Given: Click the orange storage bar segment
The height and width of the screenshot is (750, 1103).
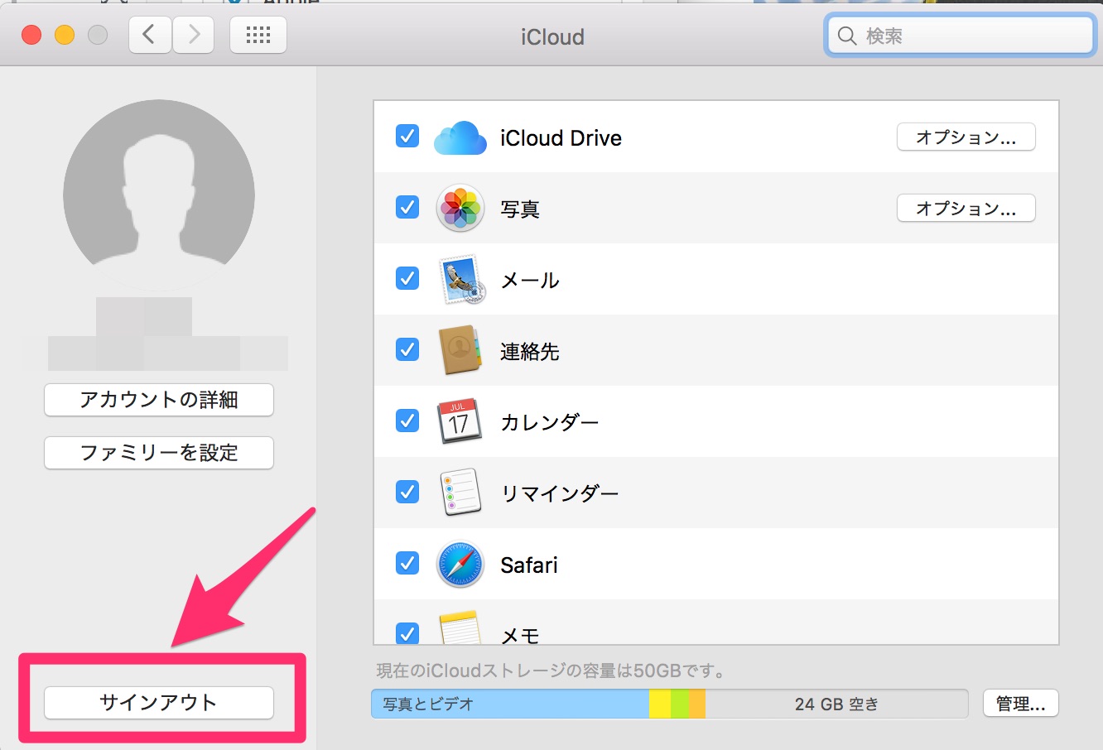Looking at the screenshot, I should point(697,704).
